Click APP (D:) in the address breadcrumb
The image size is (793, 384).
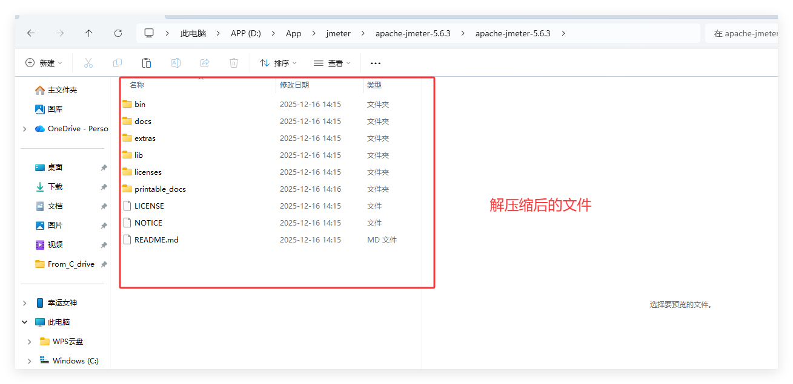click(x=246, y=33)
